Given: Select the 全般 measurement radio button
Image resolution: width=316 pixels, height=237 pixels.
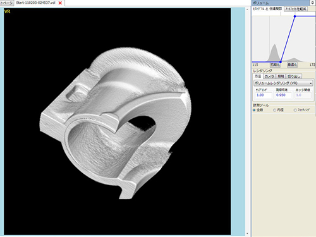Looking at the screenshot, I should pyautogui.click(x=254, y=110).
